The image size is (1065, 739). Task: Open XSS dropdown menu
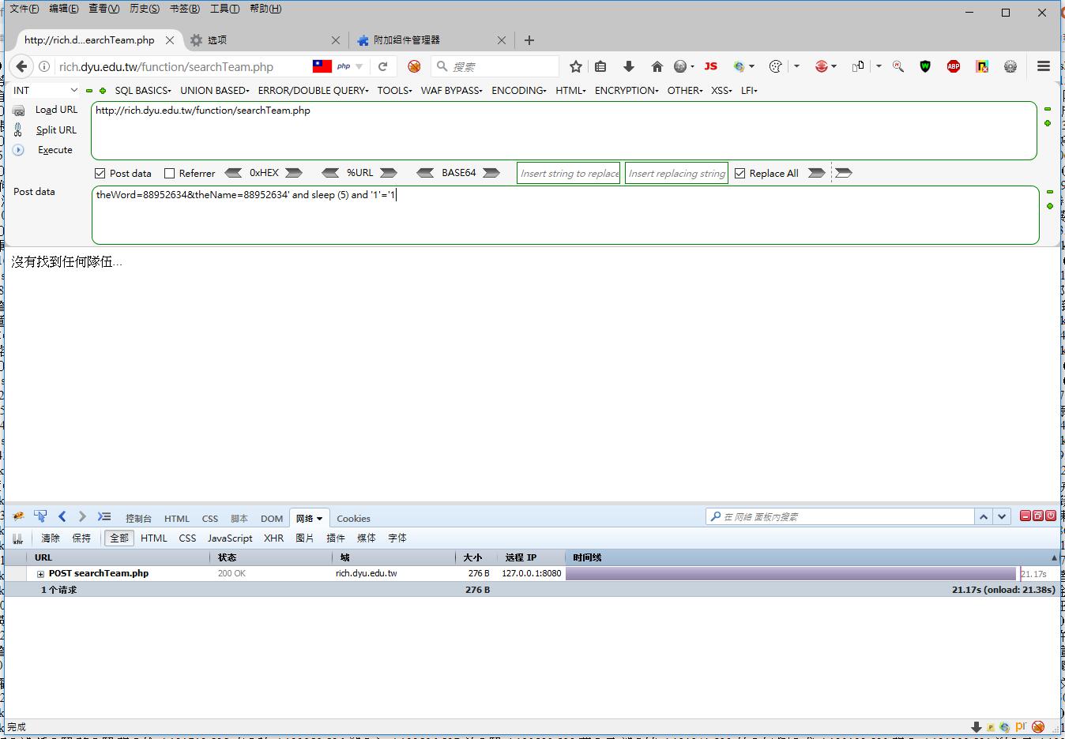(721, 90)
